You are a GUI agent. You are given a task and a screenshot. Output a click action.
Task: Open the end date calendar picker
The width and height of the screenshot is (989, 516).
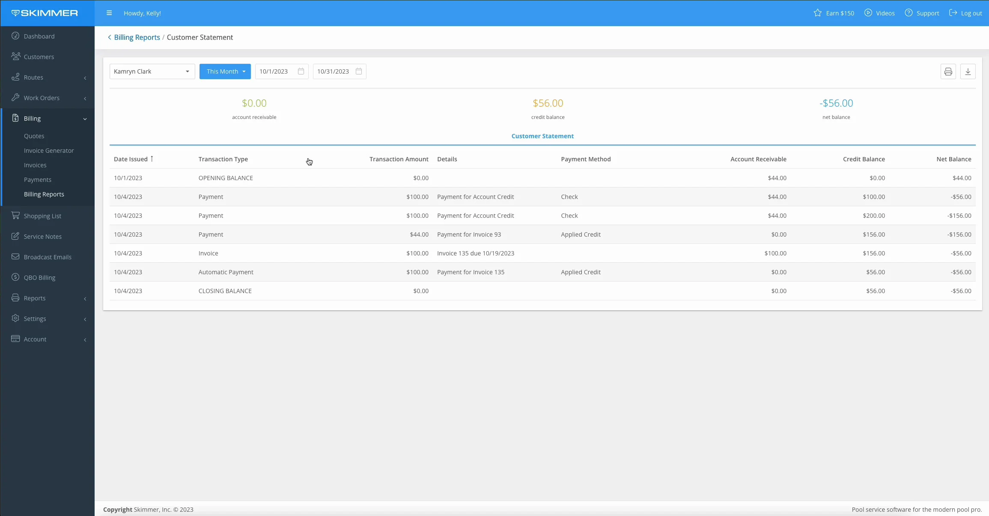pos(359,71)
